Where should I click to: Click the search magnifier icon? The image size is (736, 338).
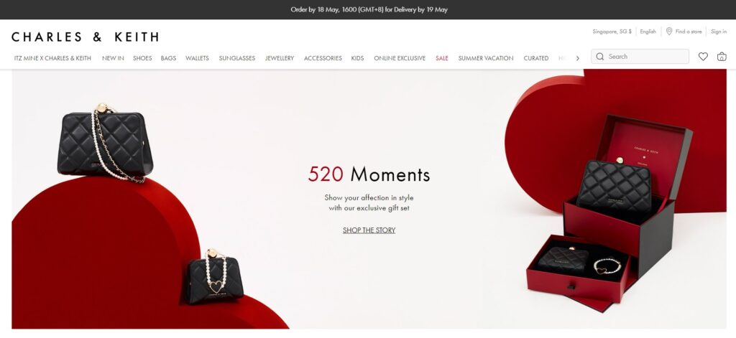[600, 57]
